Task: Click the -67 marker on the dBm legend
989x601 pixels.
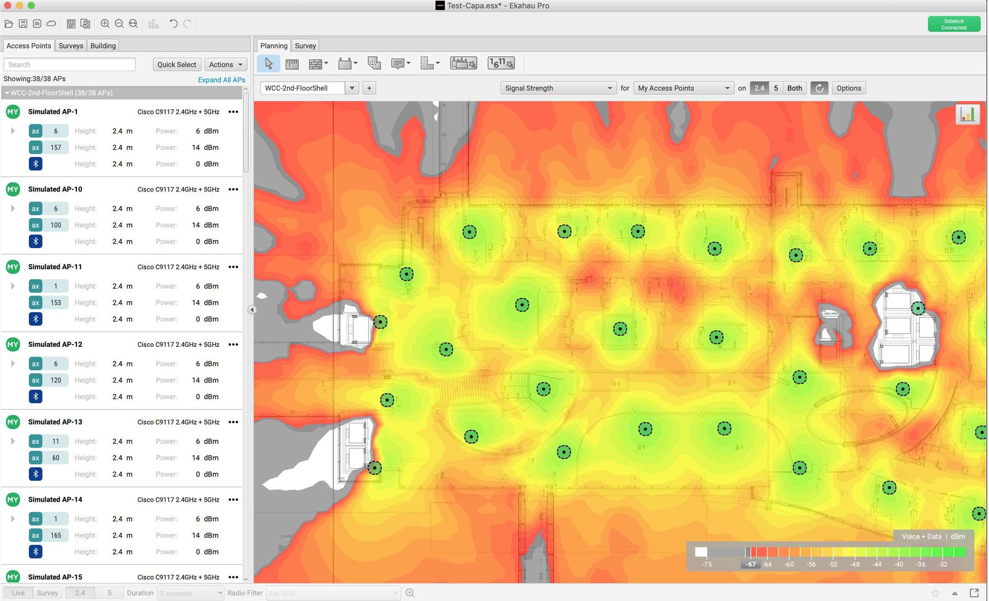Action: pyautogui.click(x=750, y=564)
